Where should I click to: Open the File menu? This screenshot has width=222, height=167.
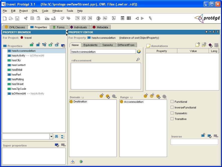[x=5, y=11]
